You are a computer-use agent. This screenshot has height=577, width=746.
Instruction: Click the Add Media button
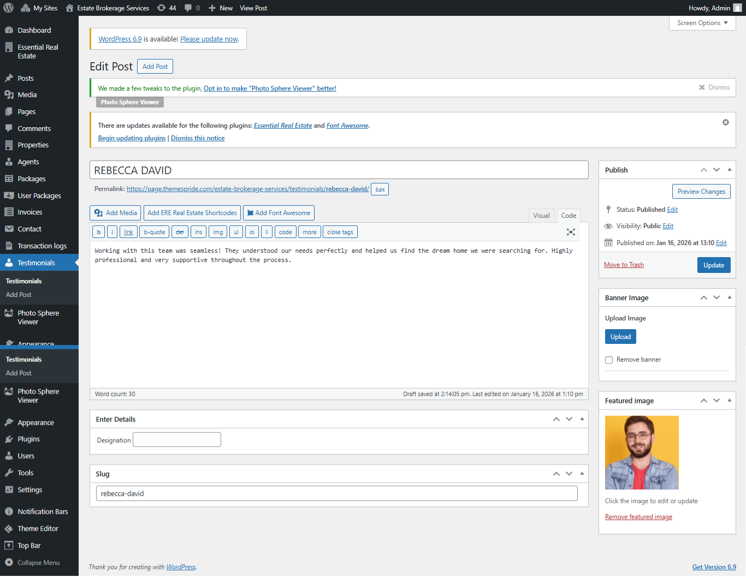115,213
